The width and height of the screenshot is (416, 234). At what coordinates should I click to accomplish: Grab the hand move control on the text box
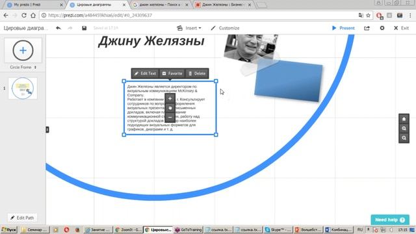[170, 108]
